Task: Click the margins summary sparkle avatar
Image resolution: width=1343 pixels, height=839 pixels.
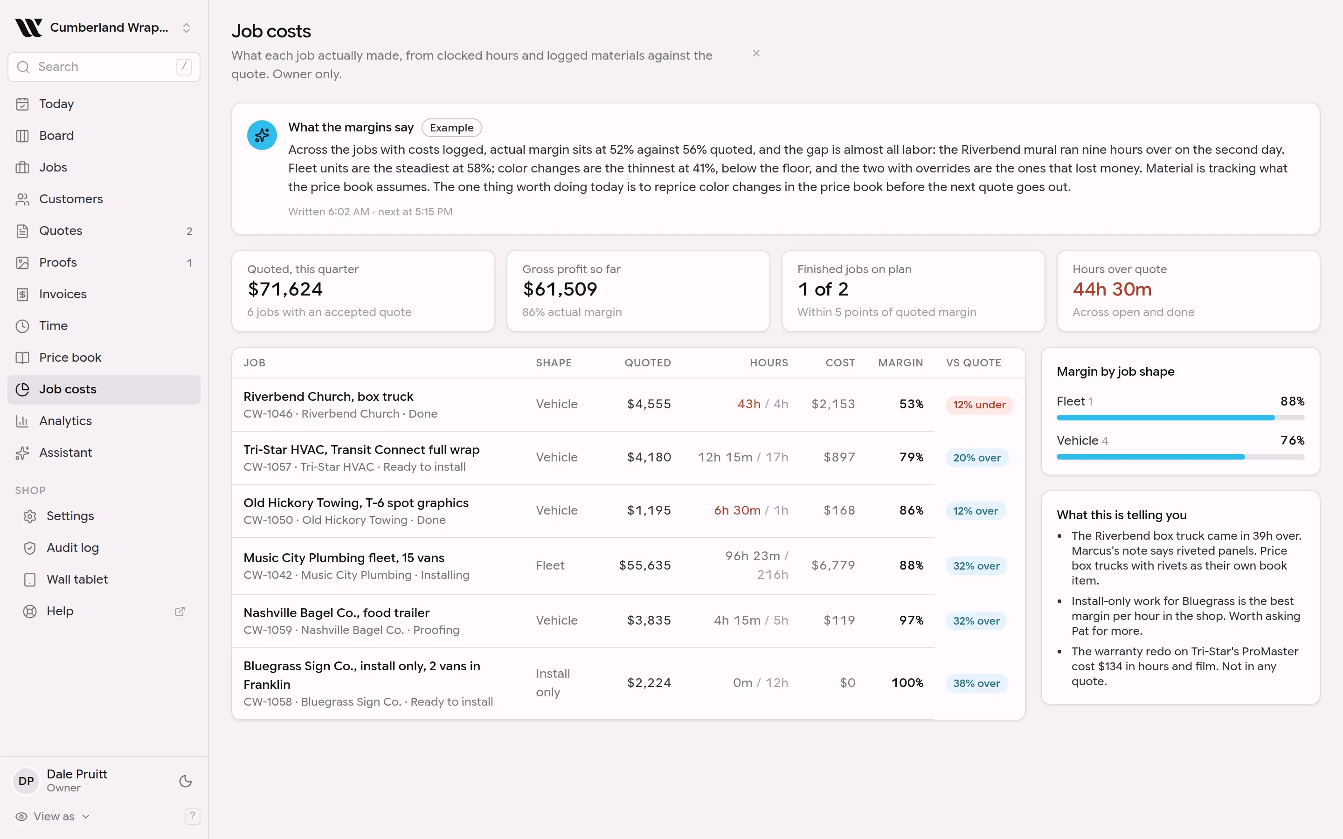Action: [262, 135]
